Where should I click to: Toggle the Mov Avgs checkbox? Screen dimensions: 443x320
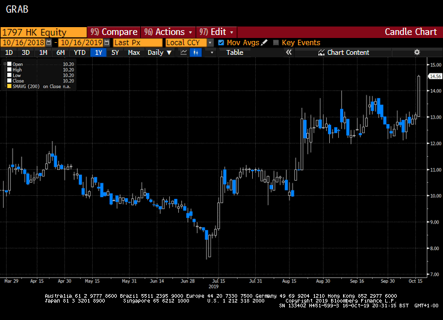click(x=221, y=43)
